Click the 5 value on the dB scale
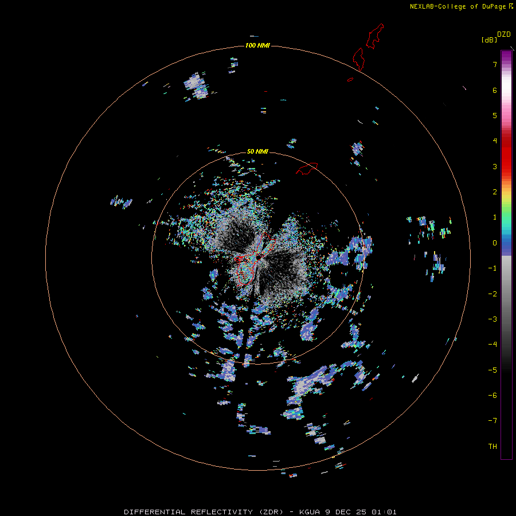This screenshot has width=516, height=516. pos(495,115)
